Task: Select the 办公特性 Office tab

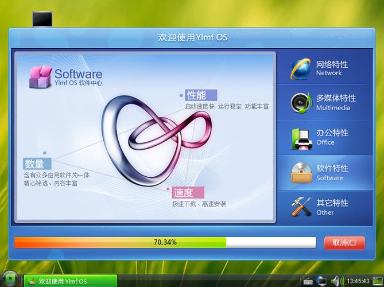Action: [x=324, y=138]
